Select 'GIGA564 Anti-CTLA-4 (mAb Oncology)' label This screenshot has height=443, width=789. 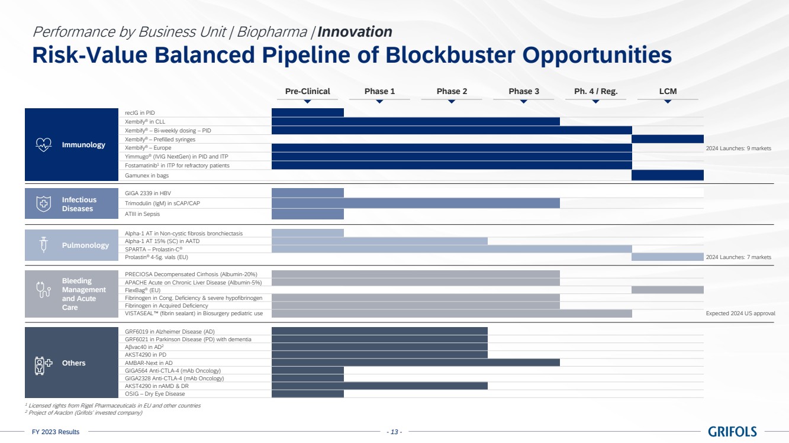[173, 371]
